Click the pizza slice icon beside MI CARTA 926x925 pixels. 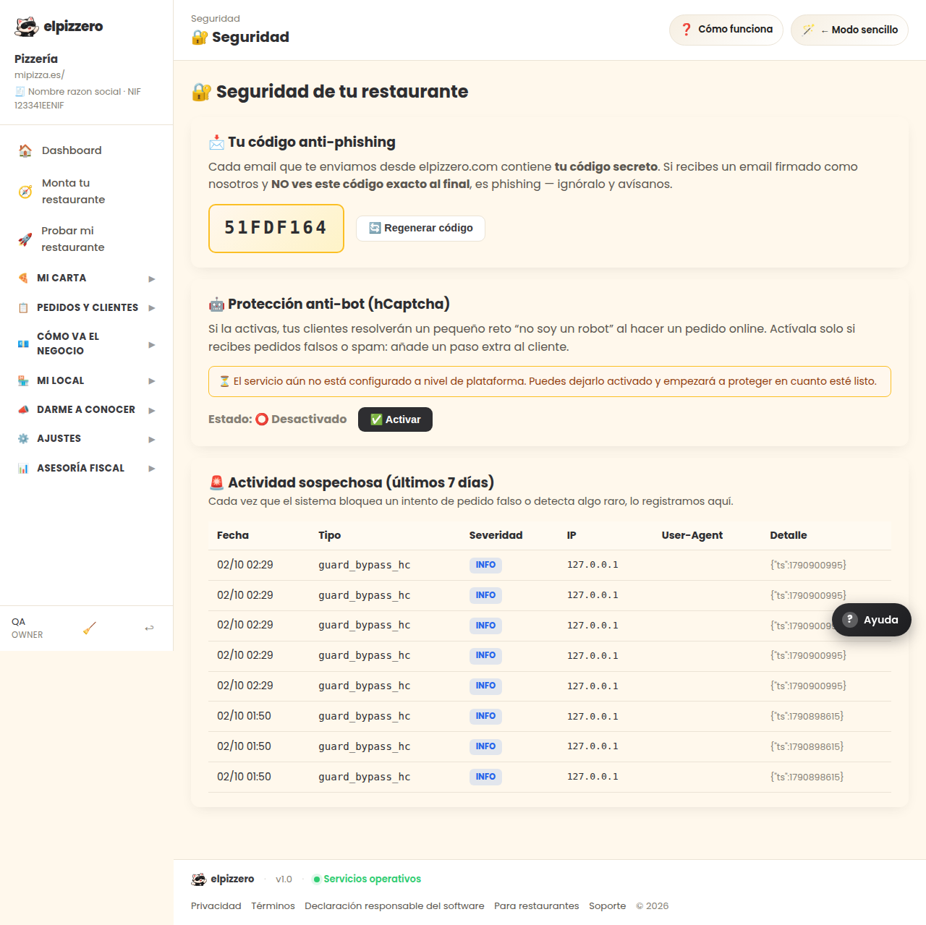23,278
